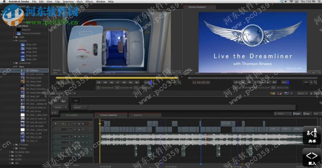The image size is (322, 168).
Task: Click the yellow scrub bar under left viewer
Action: click(117, 78)
